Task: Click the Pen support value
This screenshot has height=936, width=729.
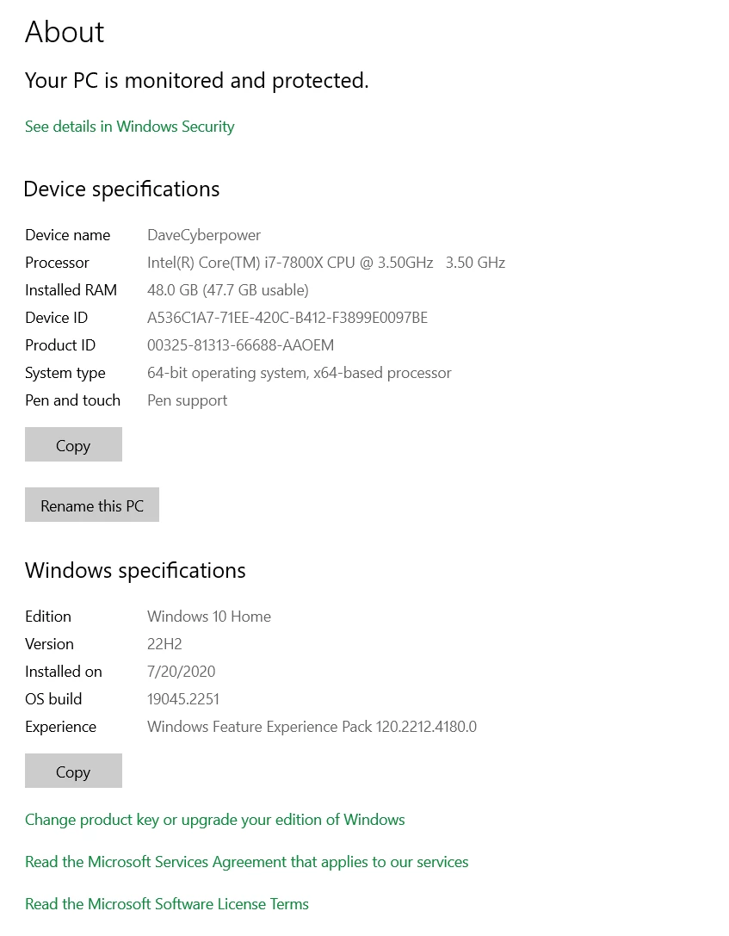Action: pos(188,400)
